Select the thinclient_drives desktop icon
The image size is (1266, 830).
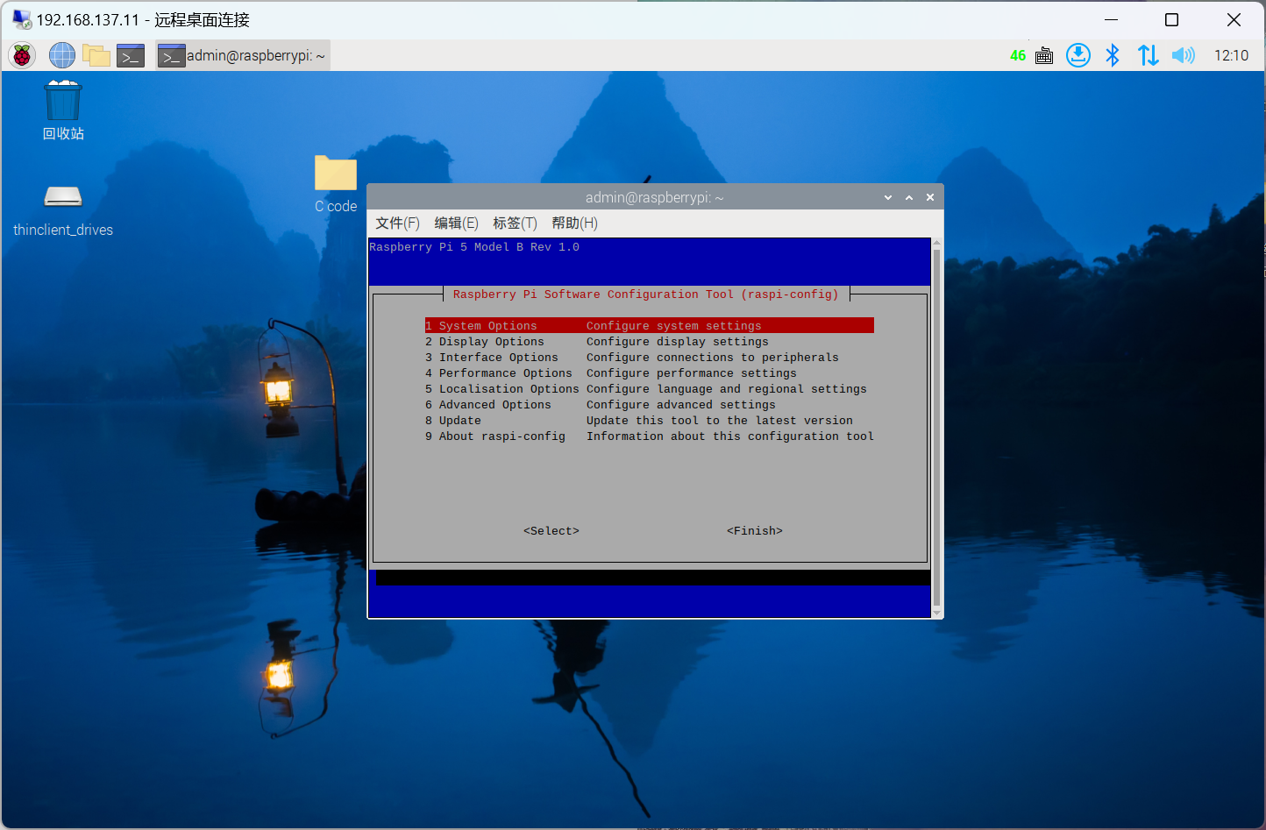click(x=63, y=211)
